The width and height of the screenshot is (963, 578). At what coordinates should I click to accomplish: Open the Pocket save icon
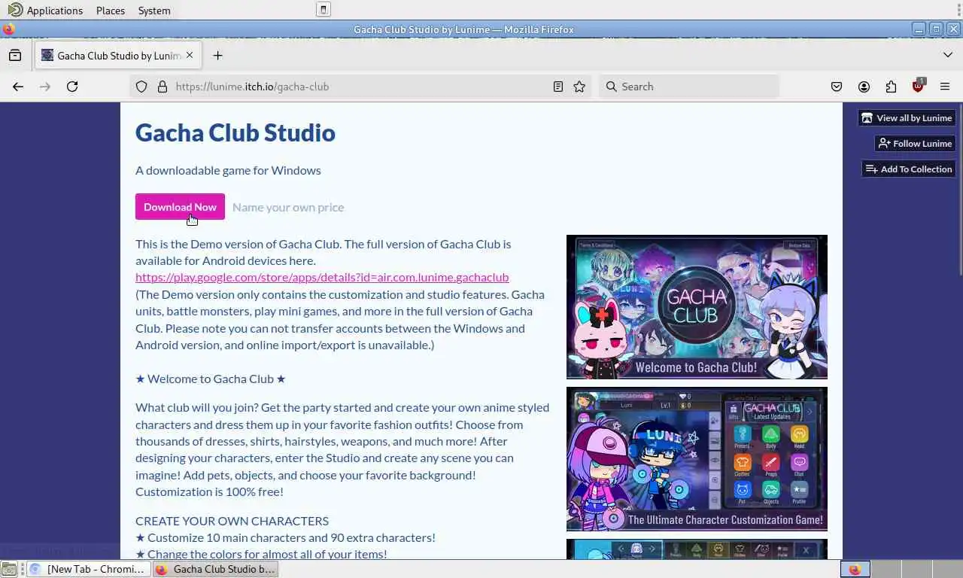pos(837,87)
